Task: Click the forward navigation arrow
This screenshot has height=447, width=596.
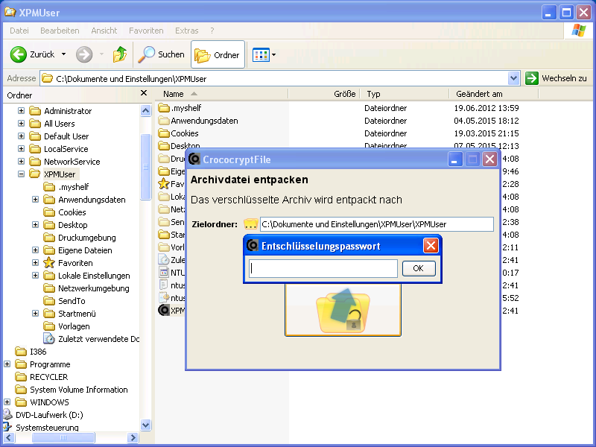Action: (84, 54)
